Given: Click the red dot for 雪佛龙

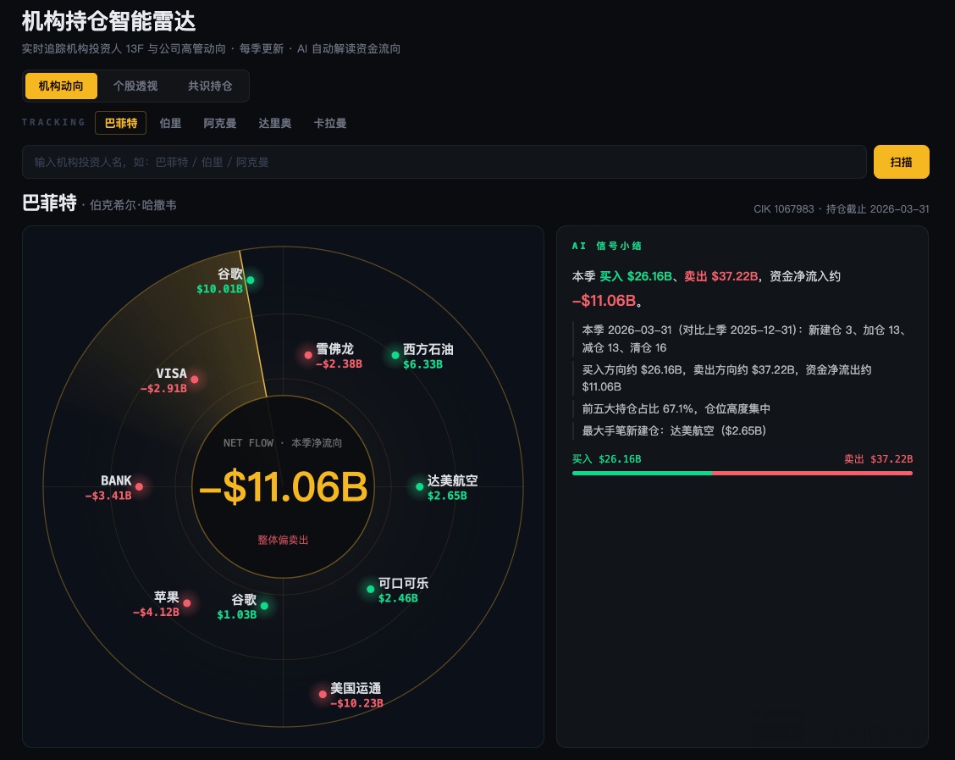Looking at the screenshot, I should pyautogui.click(x=308, y=355).
